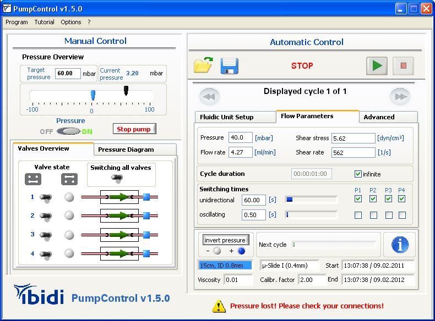435x321 pixels.
Task: Adjust the oscillating switching time slider
Action: coord(311,215)
